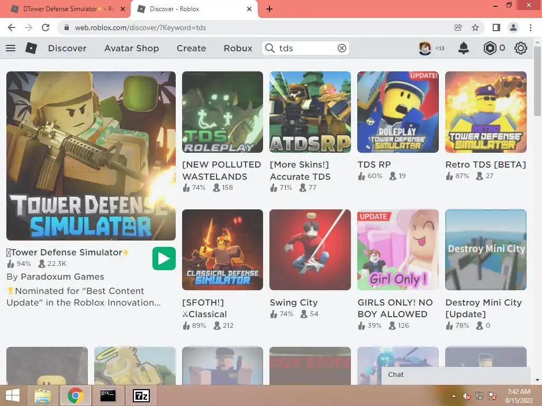Open the notifications bell
Viewport: 542px width, 406px height.
point(464,48)
